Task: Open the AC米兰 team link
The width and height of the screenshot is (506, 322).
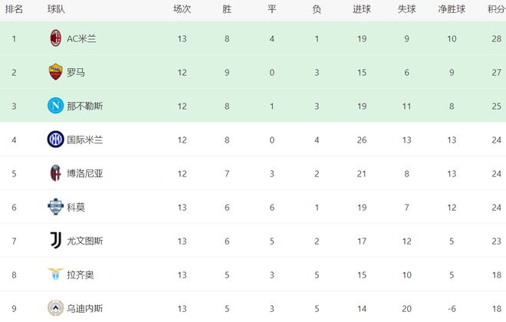Action: pos(82,38)
